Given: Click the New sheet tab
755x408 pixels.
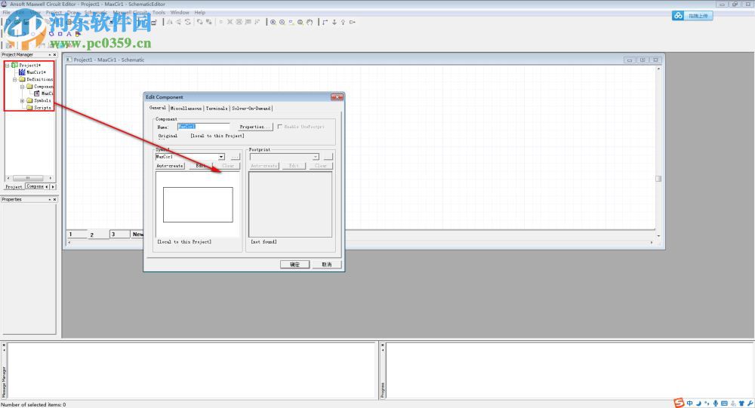Looking at the screenshot, I should tap(137, 235).
